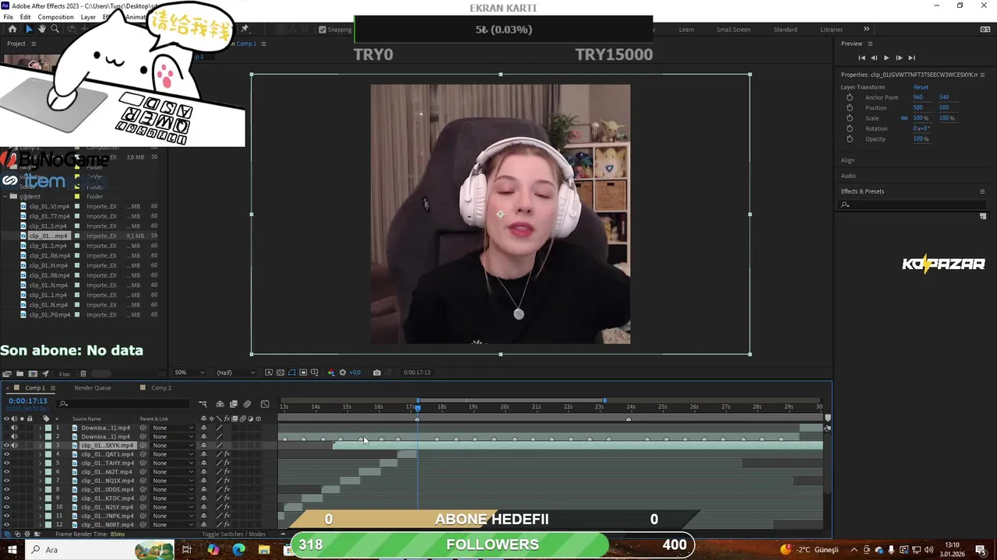This screenshot has width=997, height=560.
Task: Click the Position stopwatch icon
Action: [x=849, y=107]
